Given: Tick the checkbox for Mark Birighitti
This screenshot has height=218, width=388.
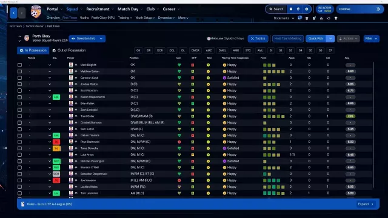Looking at the screenshot, I should 19,65.
